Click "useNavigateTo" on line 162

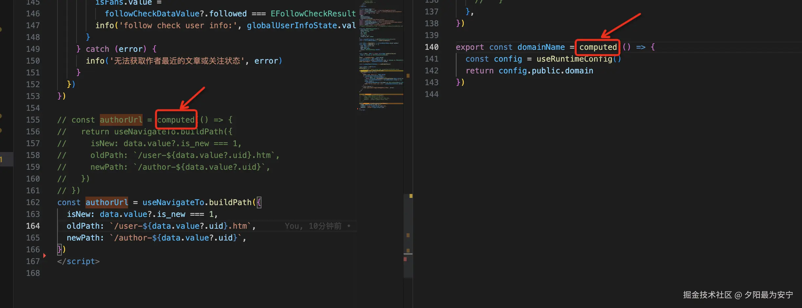pyautogui.click(x=173, y=202)
